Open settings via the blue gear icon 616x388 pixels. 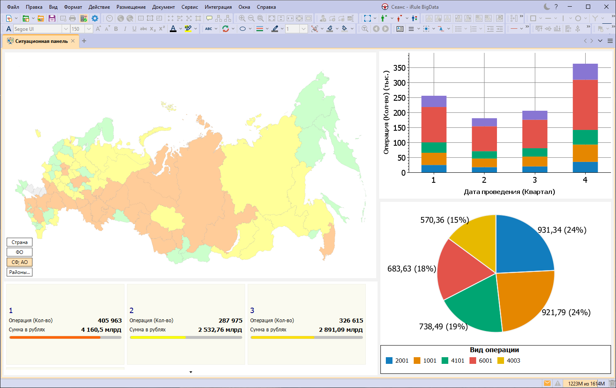[x=95, y=18]
